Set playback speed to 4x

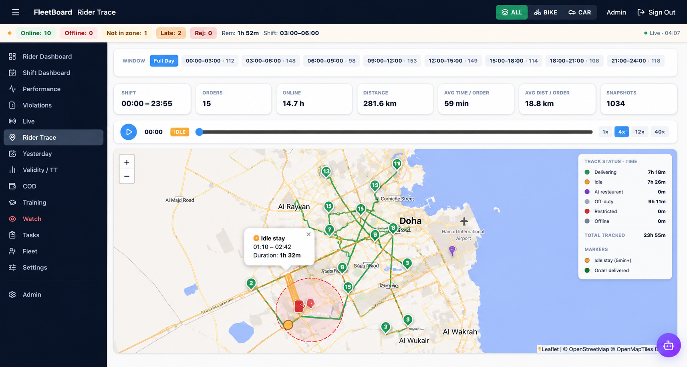point(622,132)
